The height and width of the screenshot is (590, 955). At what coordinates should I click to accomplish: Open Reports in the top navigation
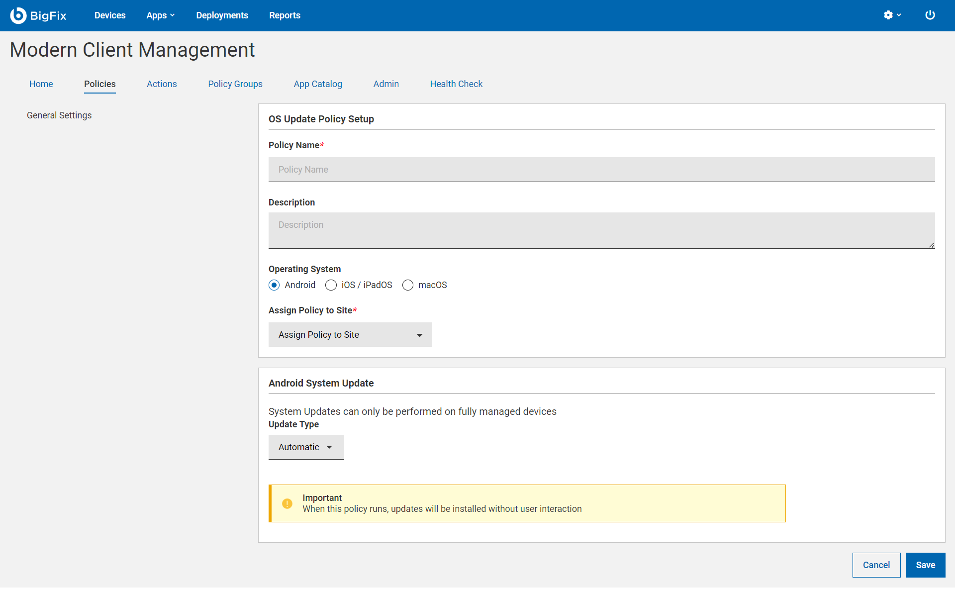285,15
